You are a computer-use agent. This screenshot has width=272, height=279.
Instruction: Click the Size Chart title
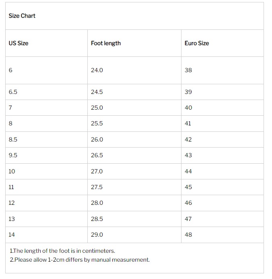tap(22, 16)
